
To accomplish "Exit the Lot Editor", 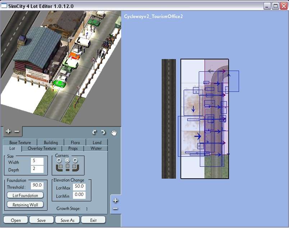I will 93,220.
